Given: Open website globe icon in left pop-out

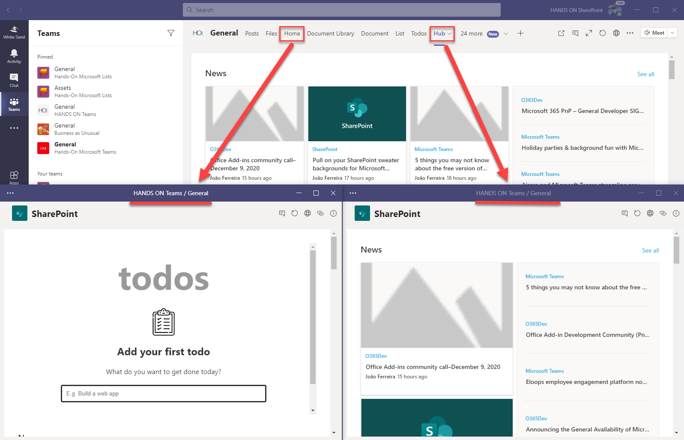Looking at the screenshot, I should (308, 213).
